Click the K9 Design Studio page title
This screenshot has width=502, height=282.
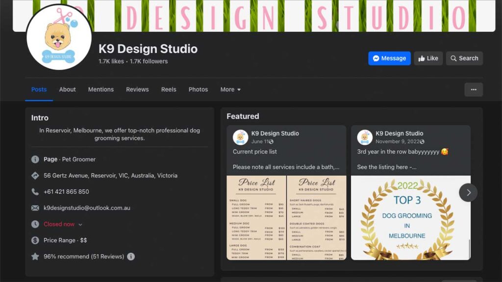point(148,49)
